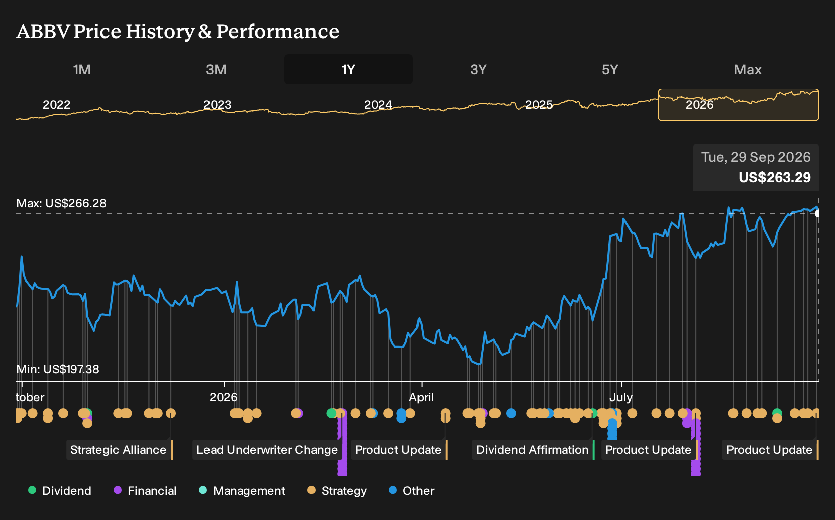Open the rightmost Product Update event label
The height and width of the screenshot is (520, 835).
[x=771, y=450]
